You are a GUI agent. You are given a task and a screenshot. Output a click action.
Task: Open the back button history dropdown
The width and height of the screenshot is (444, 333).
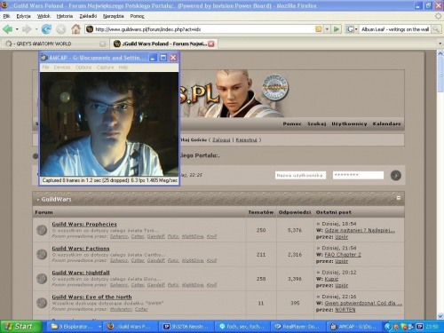[17, 29]
